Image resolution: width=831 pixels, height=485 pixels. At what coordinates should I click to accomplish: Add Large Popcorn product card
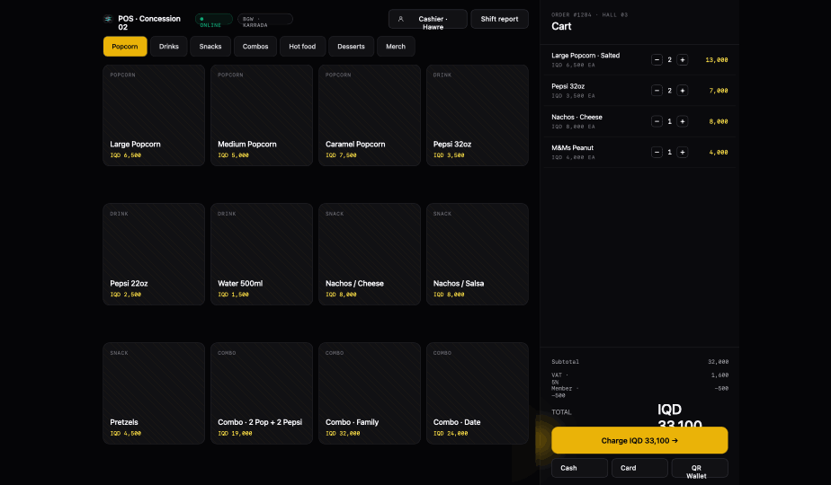tap(154, 116)
